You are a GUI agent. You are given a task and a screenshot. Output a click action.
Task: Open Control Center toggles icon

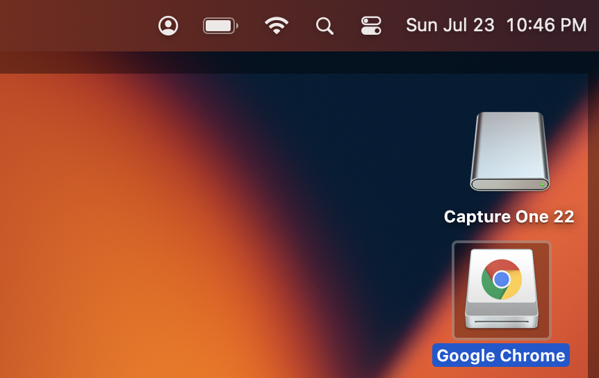[x=371, y=26]
